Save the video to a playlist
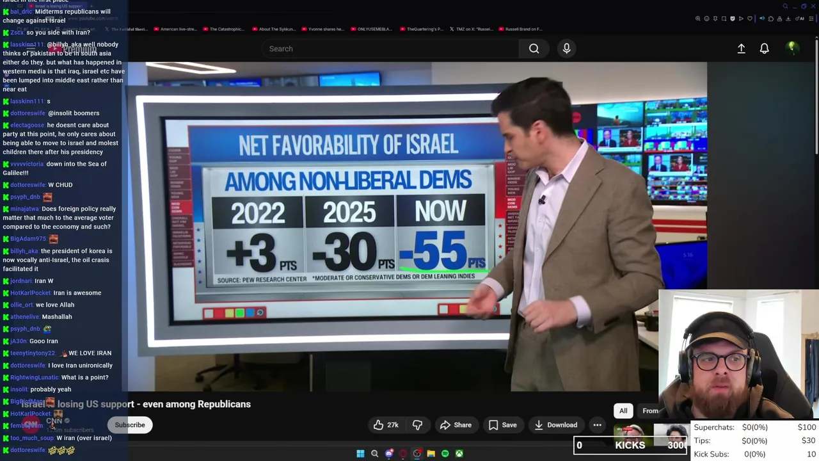The image size is (819, 461). click(502, 425)
